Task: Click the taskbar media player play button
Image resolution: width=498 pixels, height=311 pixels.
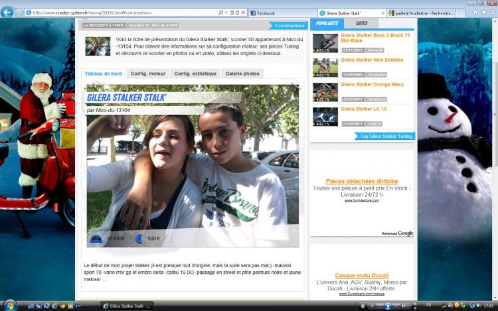Action: point(388,306)
